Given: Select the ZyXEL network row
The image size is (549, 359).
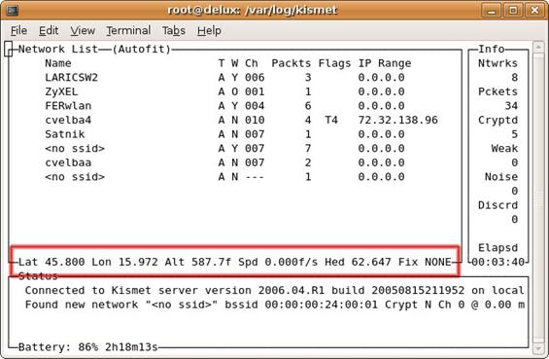Looking at the screenshot, I should (224, 91).
